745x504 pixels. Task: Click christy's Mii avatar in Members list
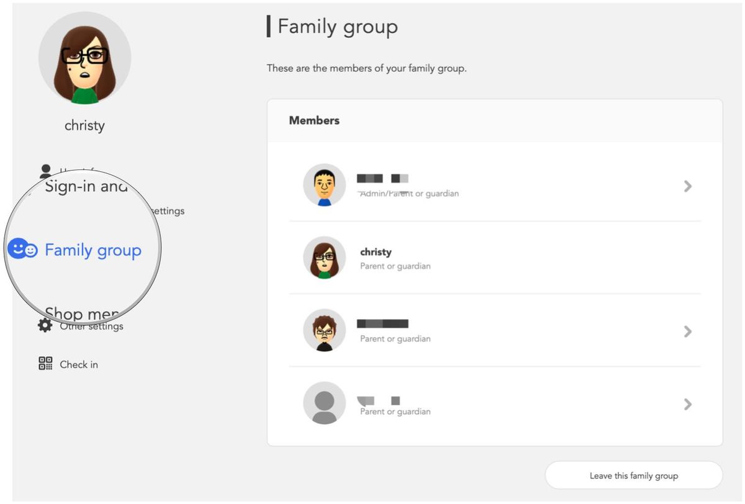324,258
